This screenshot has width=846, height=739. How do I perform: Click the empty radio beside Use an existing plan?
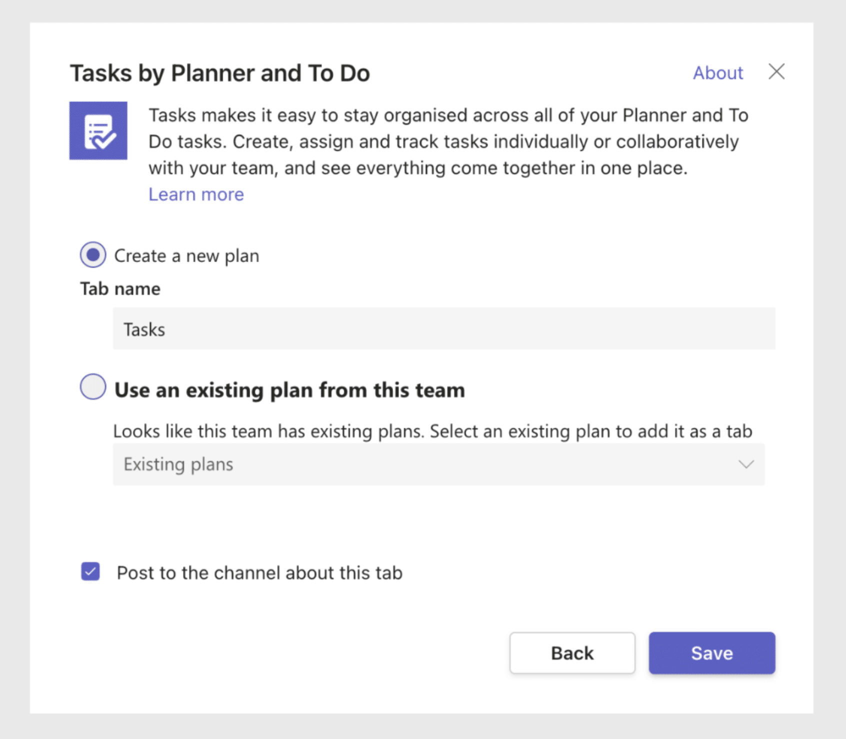[92, 387]
